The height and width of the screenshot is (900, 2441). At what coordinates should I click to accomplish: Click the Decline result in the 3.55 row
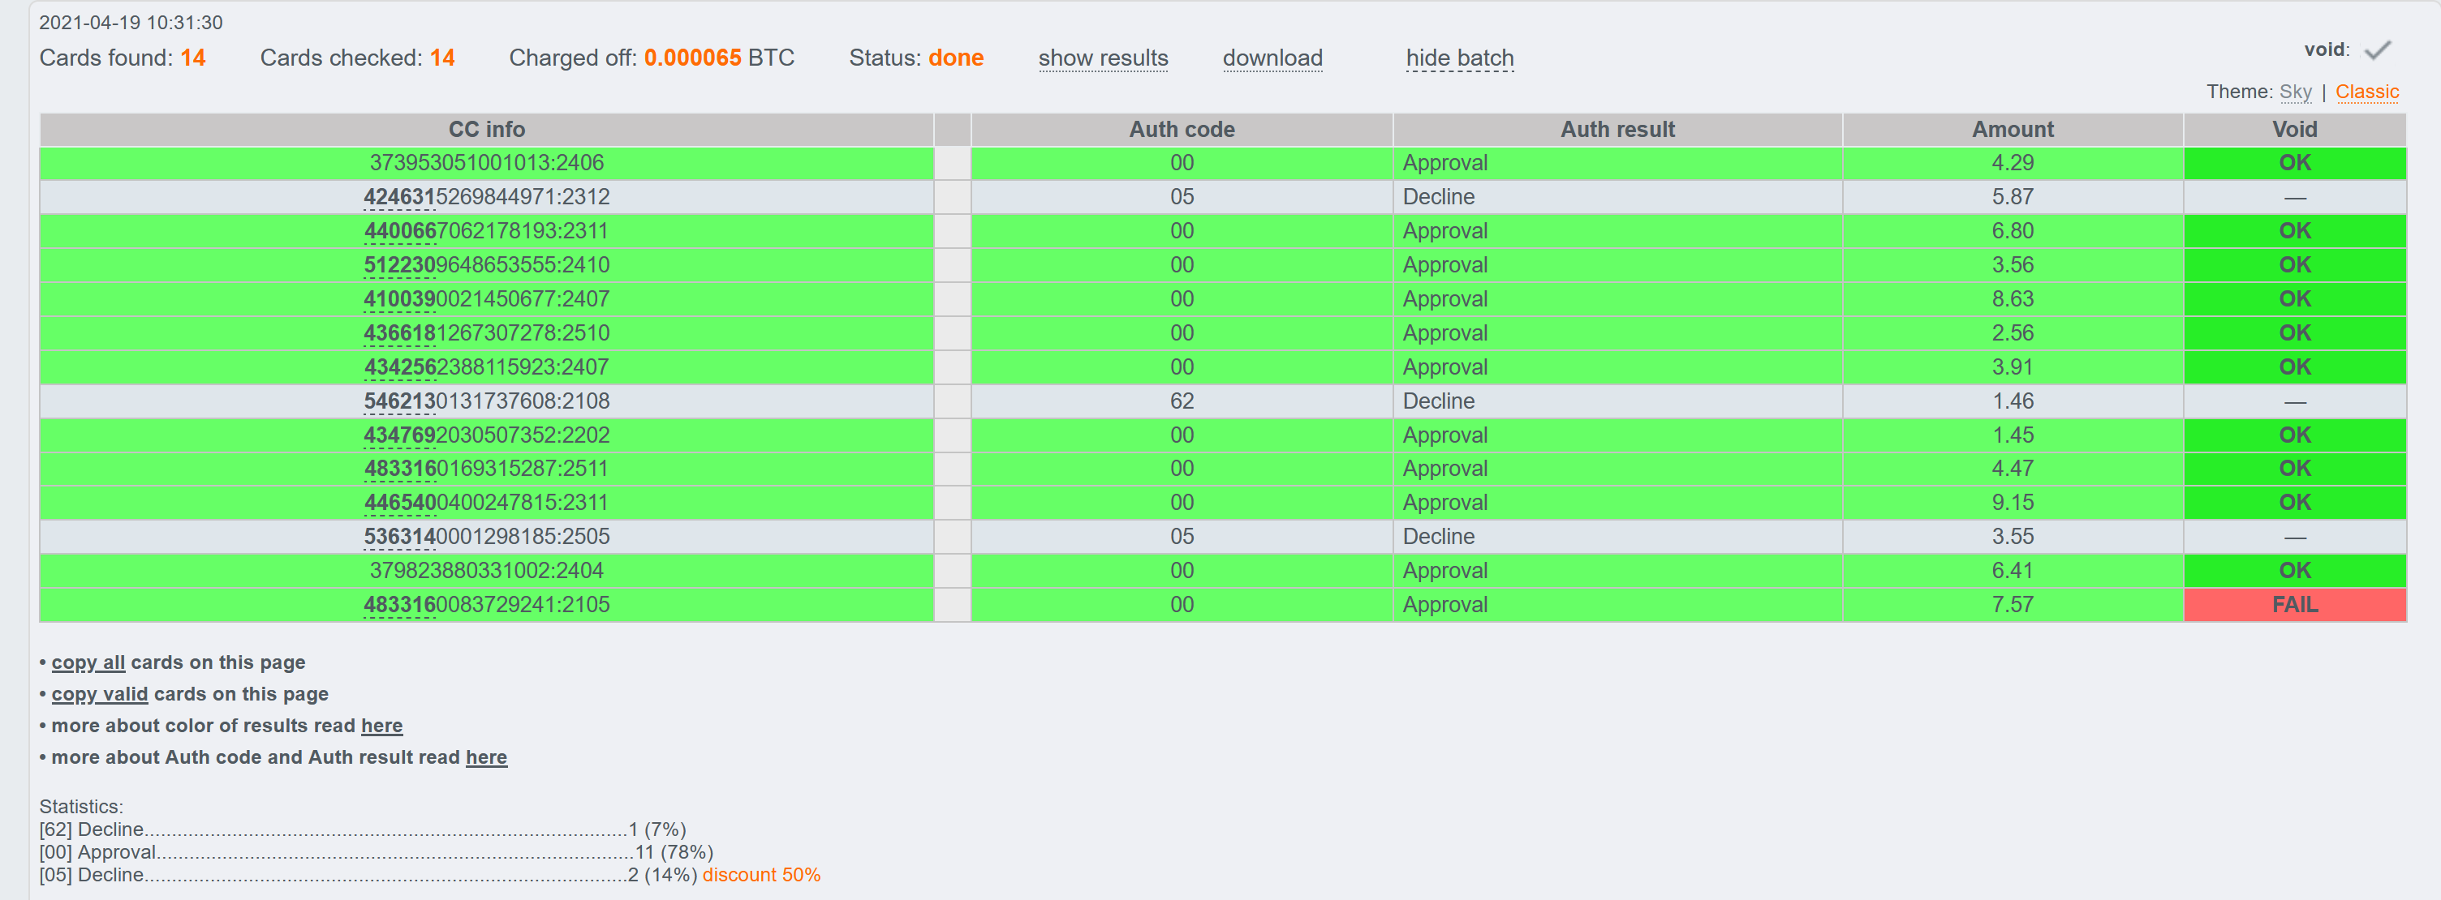pyautogui.click(x=1617, y=537)
